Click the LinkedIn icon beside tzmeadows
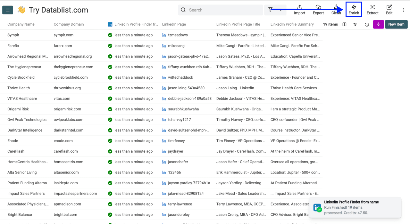The height and width of the screenshot is (224, 410). tap(164, 35)
